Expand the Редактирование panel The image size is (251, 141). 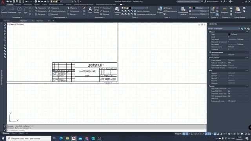pyautogui.click(x=60, y=17)
